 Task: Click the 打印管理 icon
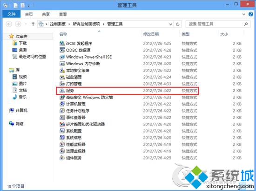(x=62, y=84)
